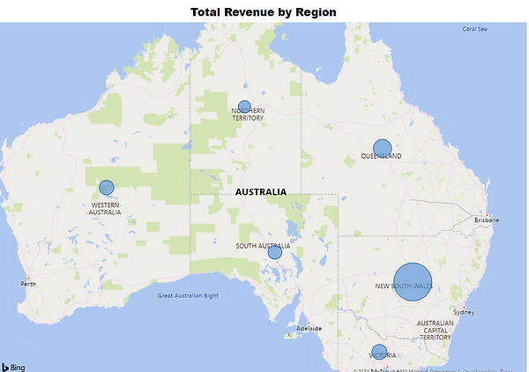Click the Perth city label
This screenshot has height=372, width=529.
click(28, 284)
